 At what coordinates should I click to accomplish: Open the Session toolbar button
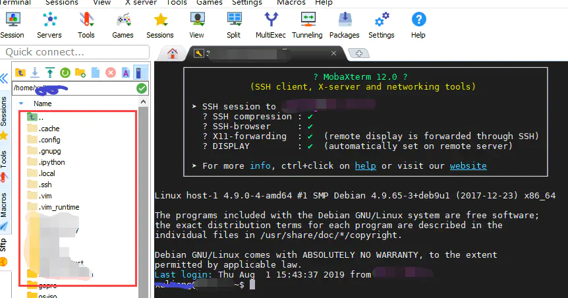(x=13, y=25)
